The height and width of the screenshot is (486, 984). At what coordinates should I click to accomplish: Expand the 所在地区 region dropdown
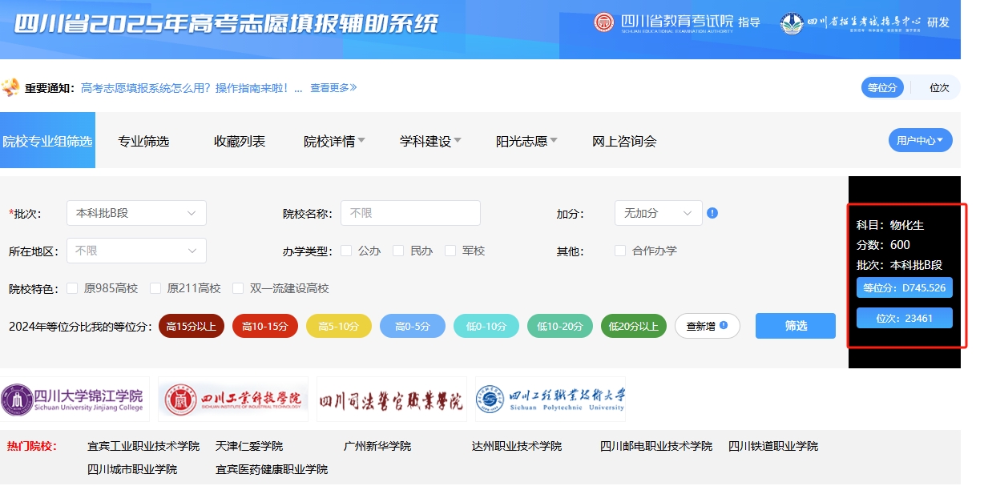136,251
